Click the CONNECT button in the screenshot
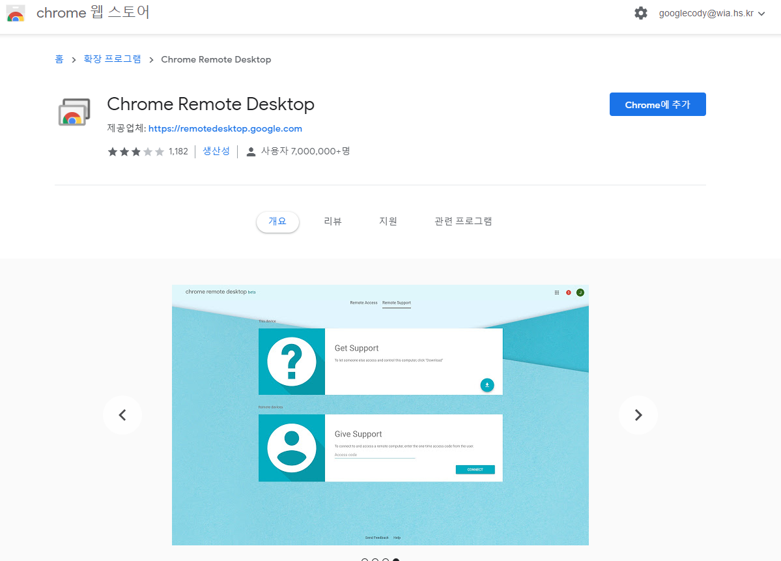Image resolution: width=781 pixels, height=561 pixels. coord(475,470)
